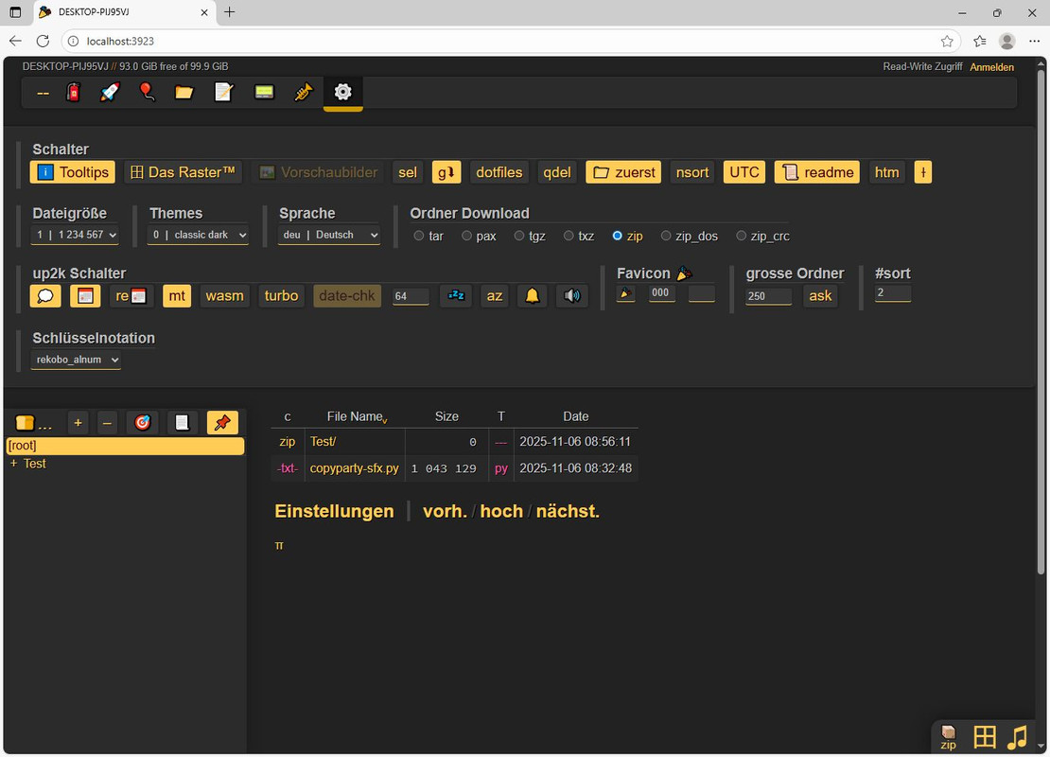Sort by Size column header
Viewport: 1050px width, 757px height.
coord(446,416)
